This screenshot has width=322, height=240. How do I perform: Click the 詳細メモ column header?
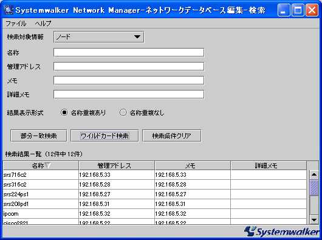pyautogui.click(x=269, y=165)
